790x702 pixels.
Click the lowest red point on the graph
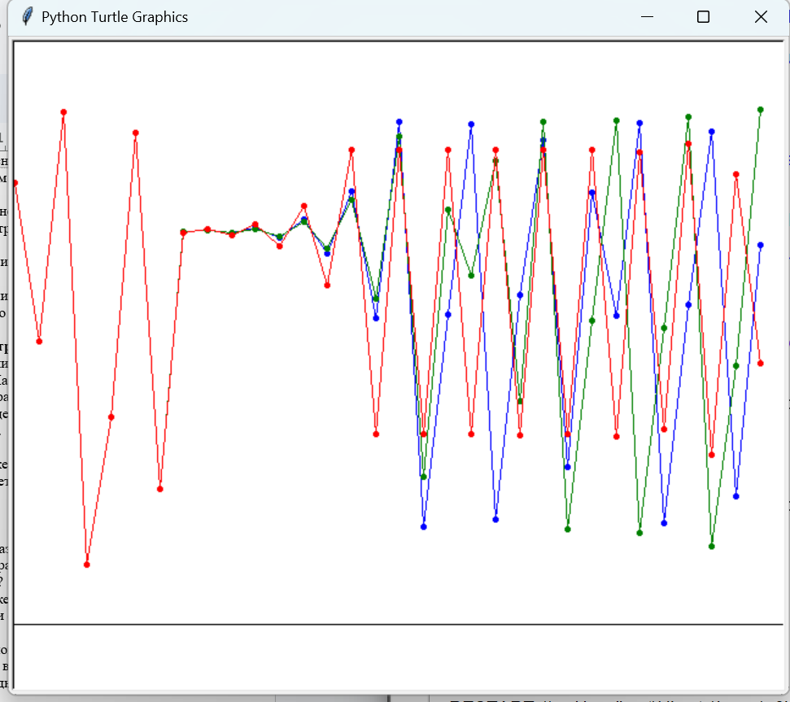click(x=87, y=565)
